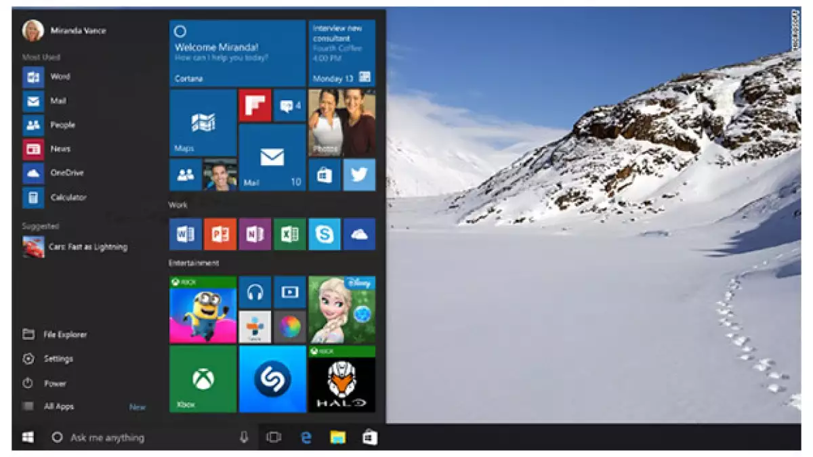Launch the Flipboard tile

(x=255, y=106)
